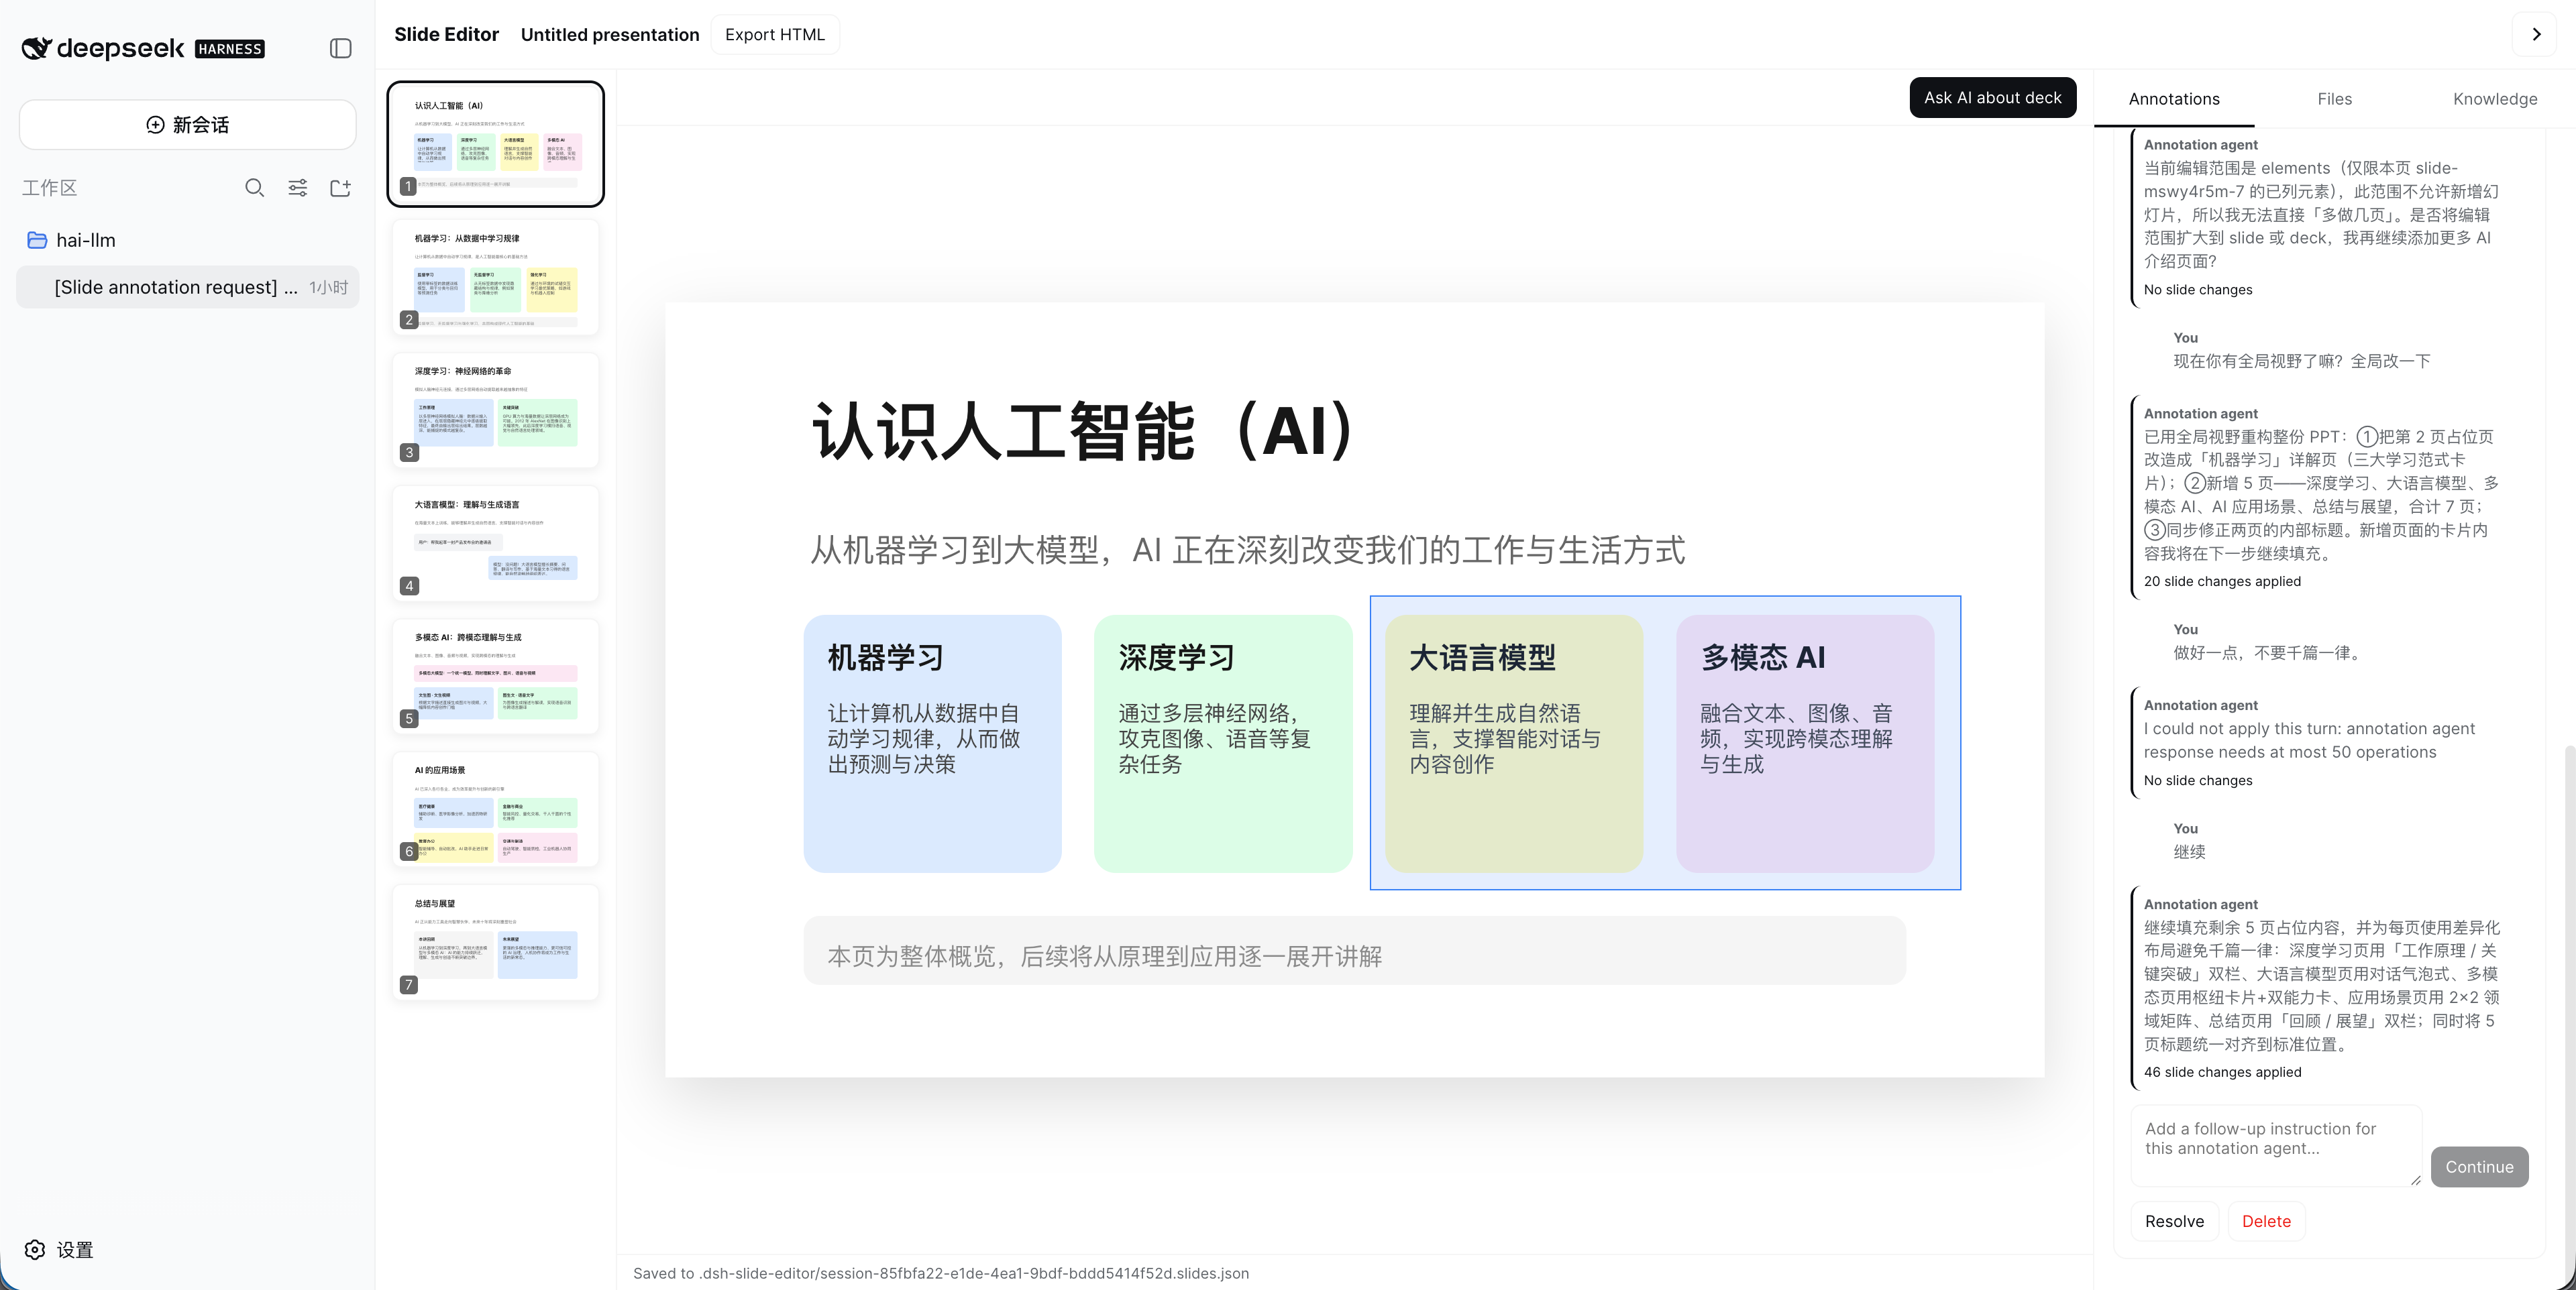The height and width of the screenshot is (1290, 2576).
Task: Open workspace filter sliders icon
Action: tap(297, 188)
